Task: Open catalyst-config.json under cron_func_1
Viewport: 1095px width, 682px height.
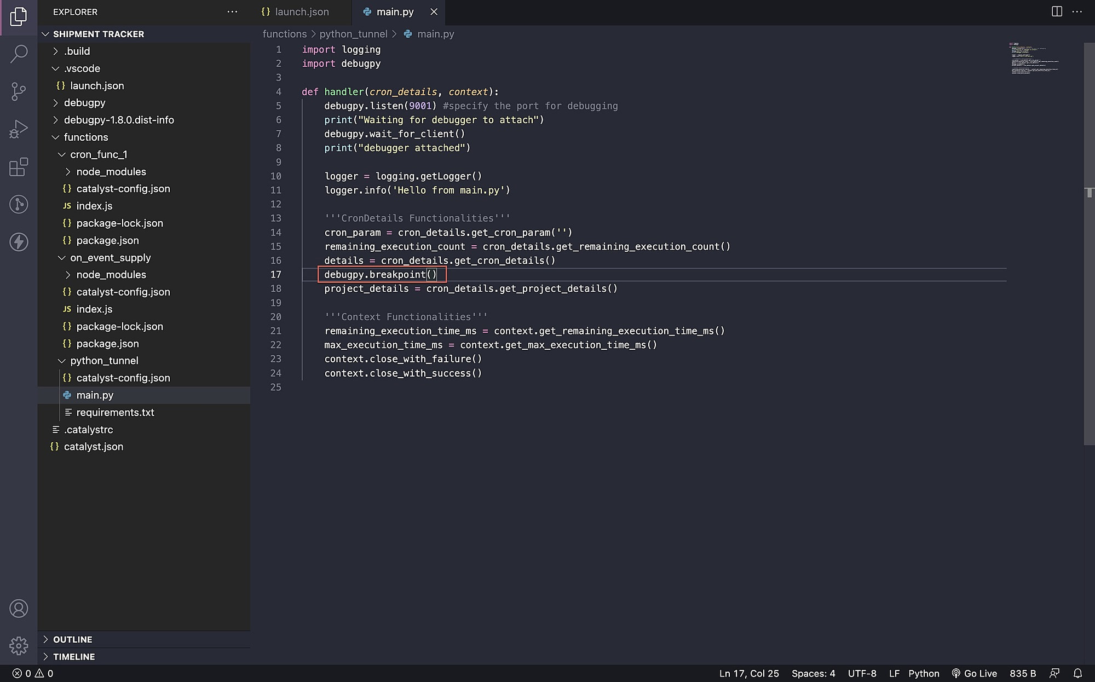Action: coord(145,189)
